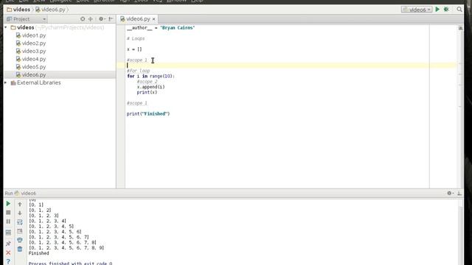Open video3.py in the project tree
Screen dimensions: 472x265
click(34, 51)
